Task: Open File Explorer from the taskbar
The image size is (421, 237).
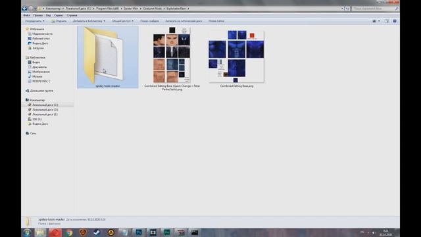Action: [x=41, y=232]
